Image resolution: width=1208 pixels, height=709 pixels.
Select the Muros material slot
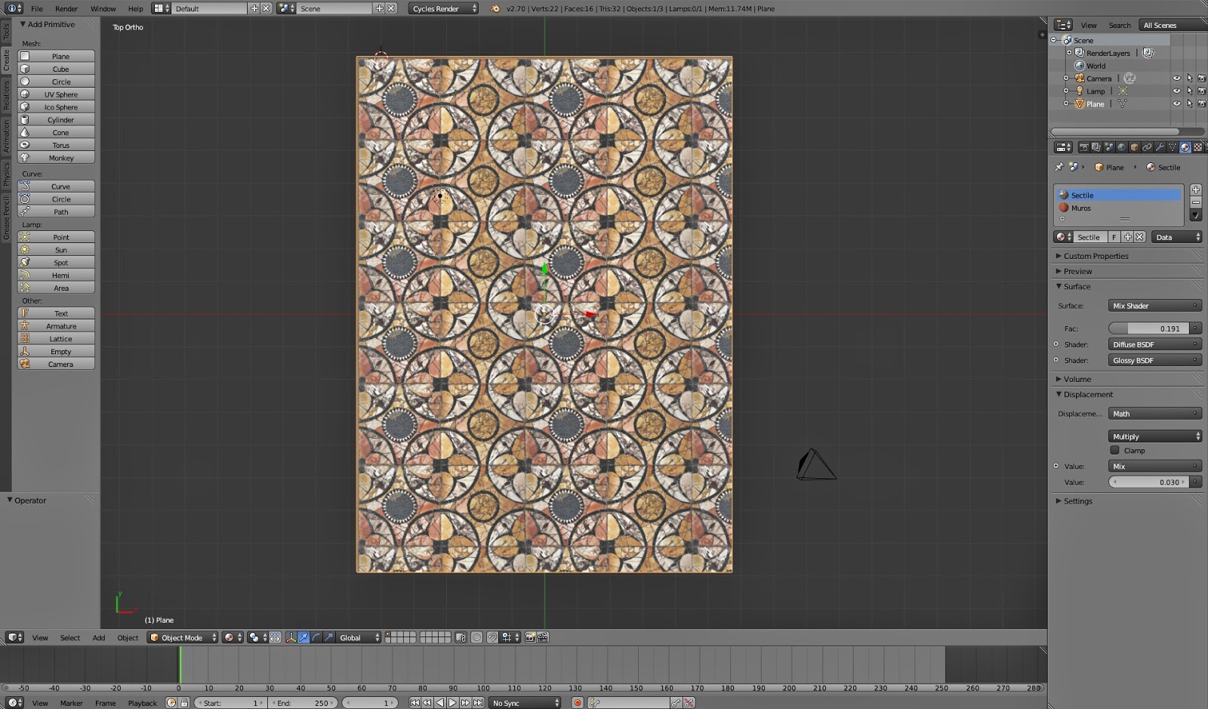(x=1080, y=208)
